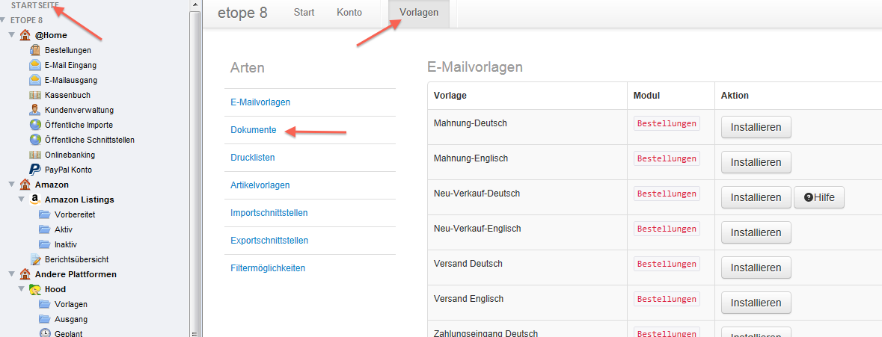Collapse the Amazon Listings node
The image size is (882, 337).
click(x=22, y=200)
